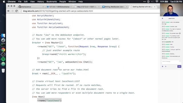Click the Tue 8:36 PM clock
The width and height of the screenshot is (183, 103).
[x=176, y=2]
